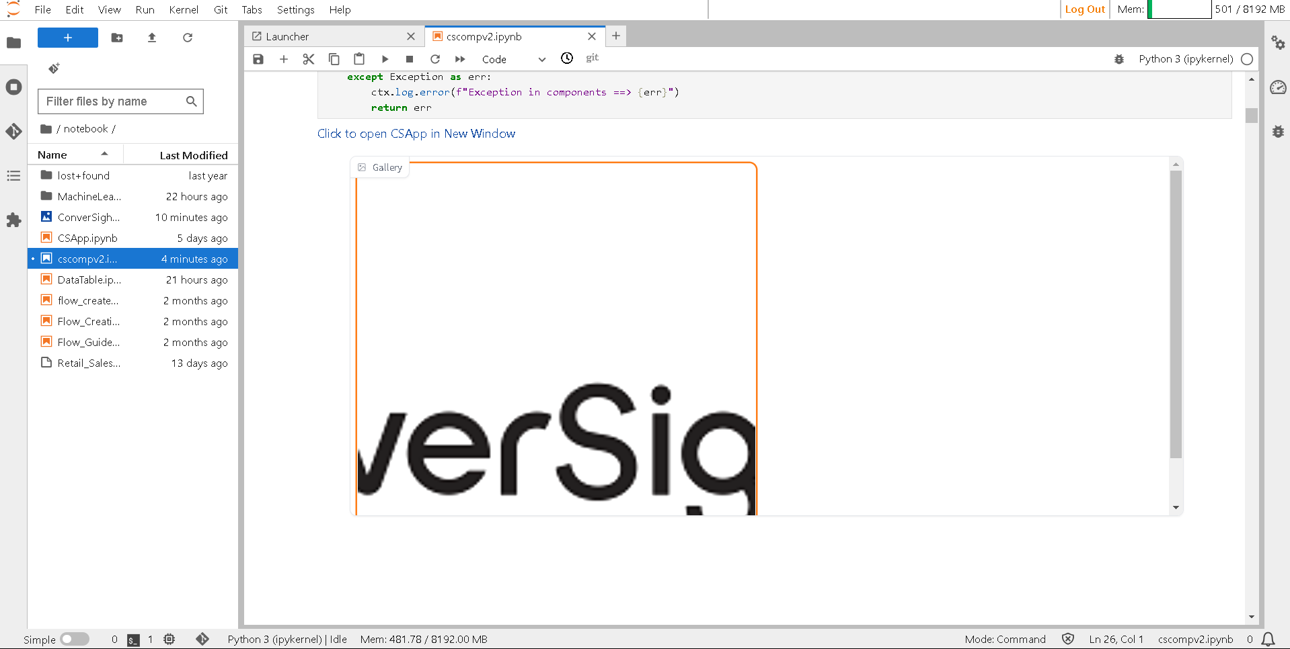Cut selected cells with scissors icon
Viewport: 1290px width, 649px height.
pyautogui.click(x=308, y=59)
